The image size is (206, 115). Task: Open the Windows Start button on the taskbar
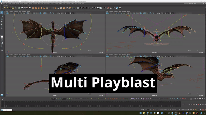click(x=140, y=113)
